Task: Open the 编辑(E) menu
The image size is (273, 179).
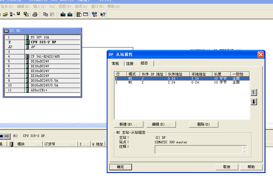Action: [x=23, y=7]
